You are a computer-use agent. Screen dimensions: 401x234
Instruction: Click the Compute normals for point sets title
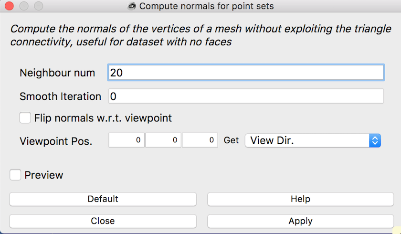[206, 6]
